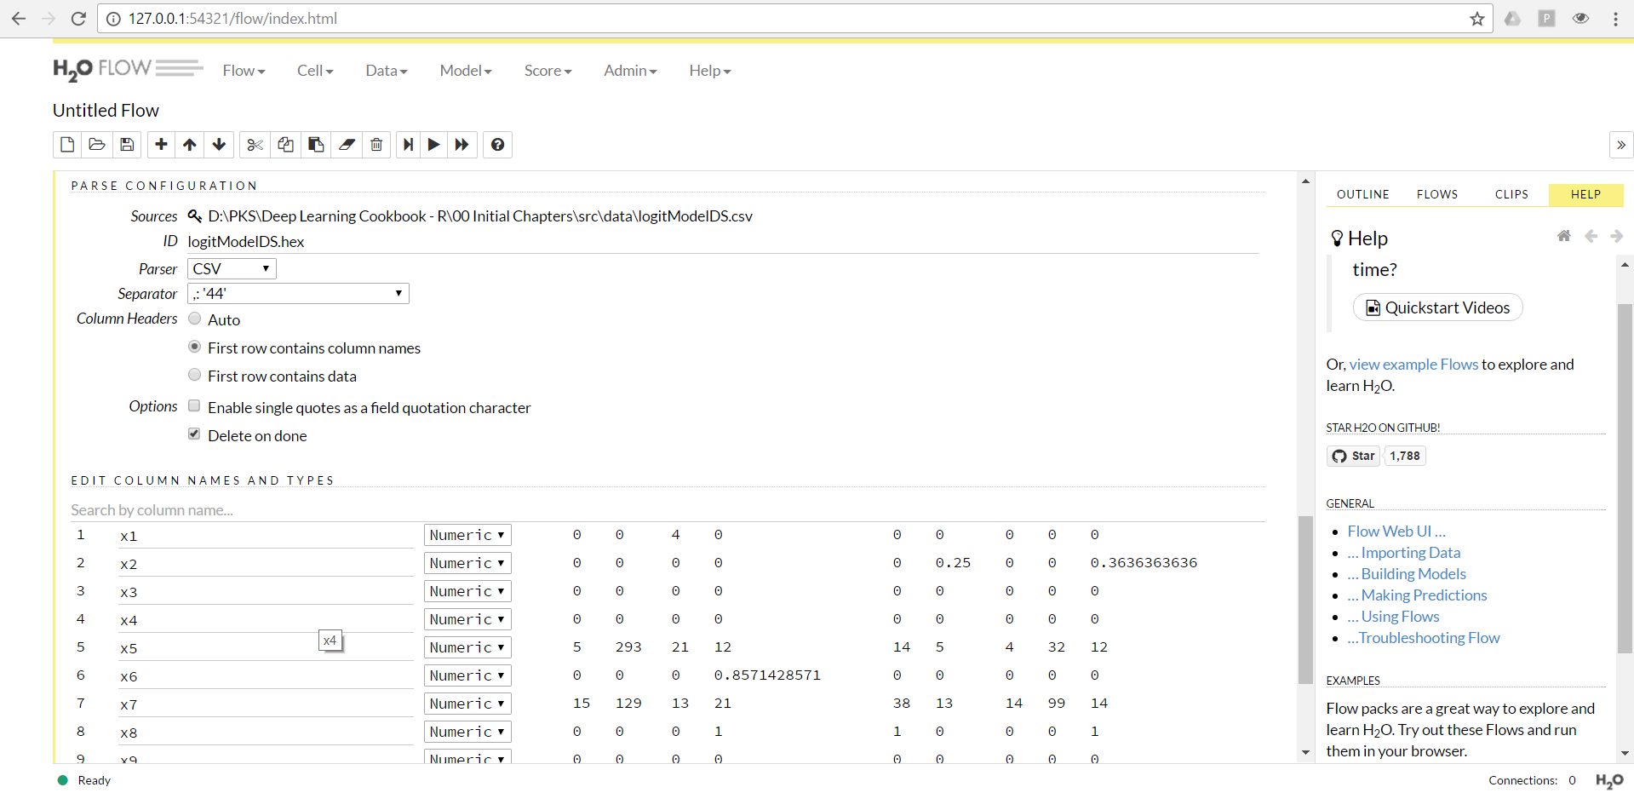
Task: Open the Admin menu
Action: pos(630,71)
